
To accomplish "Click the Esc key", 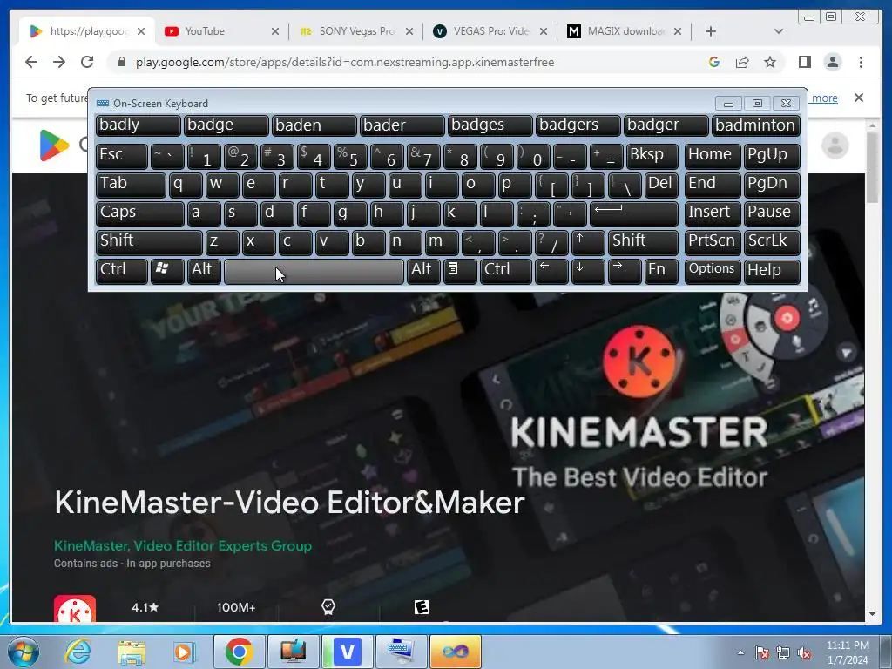I will pos(121,156).
